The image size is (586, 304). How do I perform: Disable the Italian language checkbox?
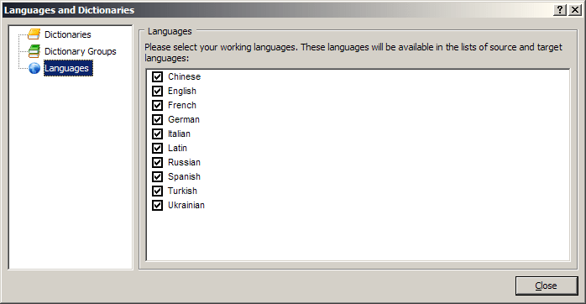tap(157, 134)
